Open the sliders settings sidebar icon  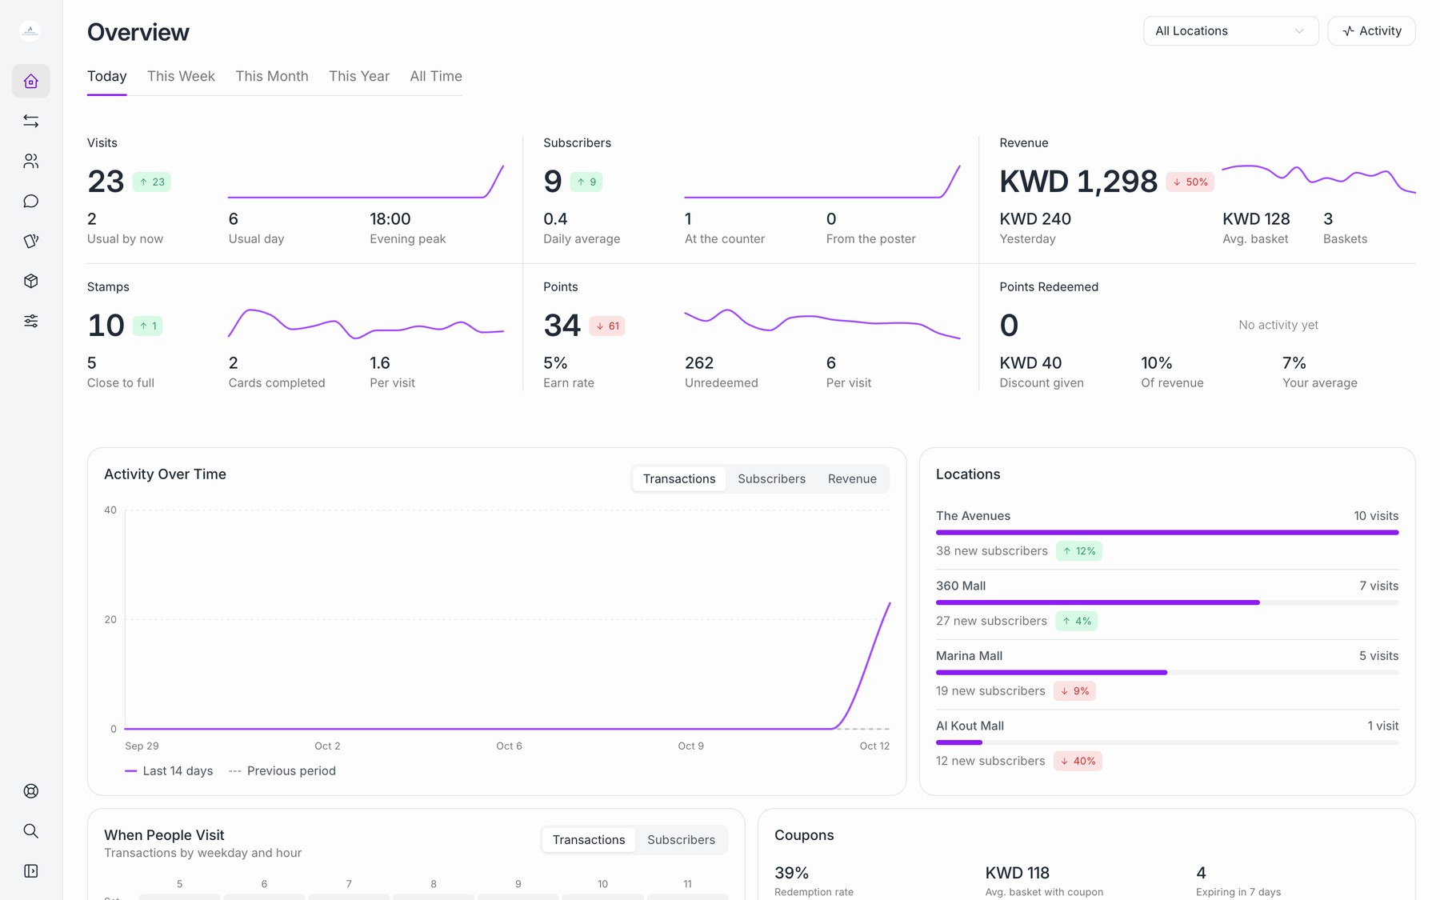[30, 322]
